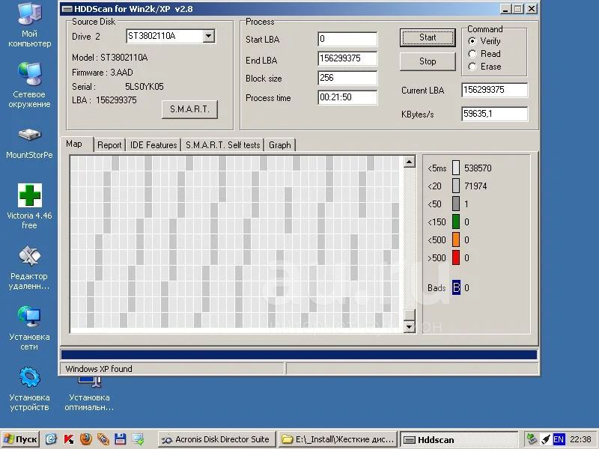Click the KBytes/s speed field
The height and width of the screenshot is (449, 599).
pos(494,114)
